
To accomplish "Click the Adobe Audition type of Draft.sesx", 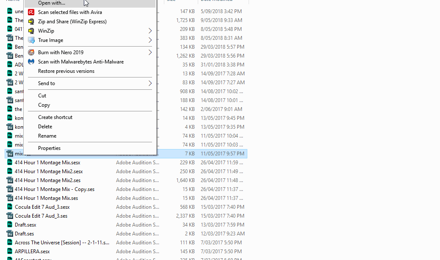I will click(x=138, y=225).
